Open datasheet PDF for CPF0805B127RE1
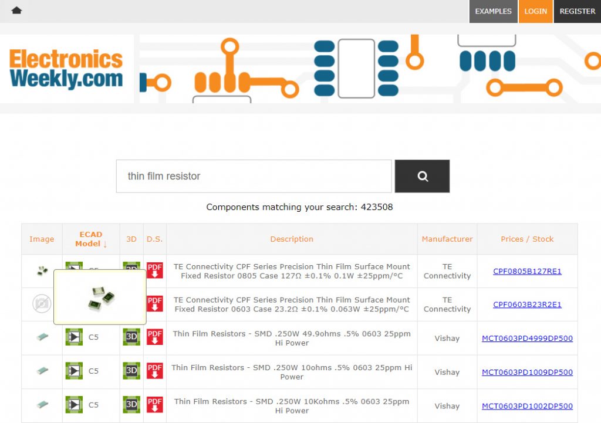 click(155, 270)
